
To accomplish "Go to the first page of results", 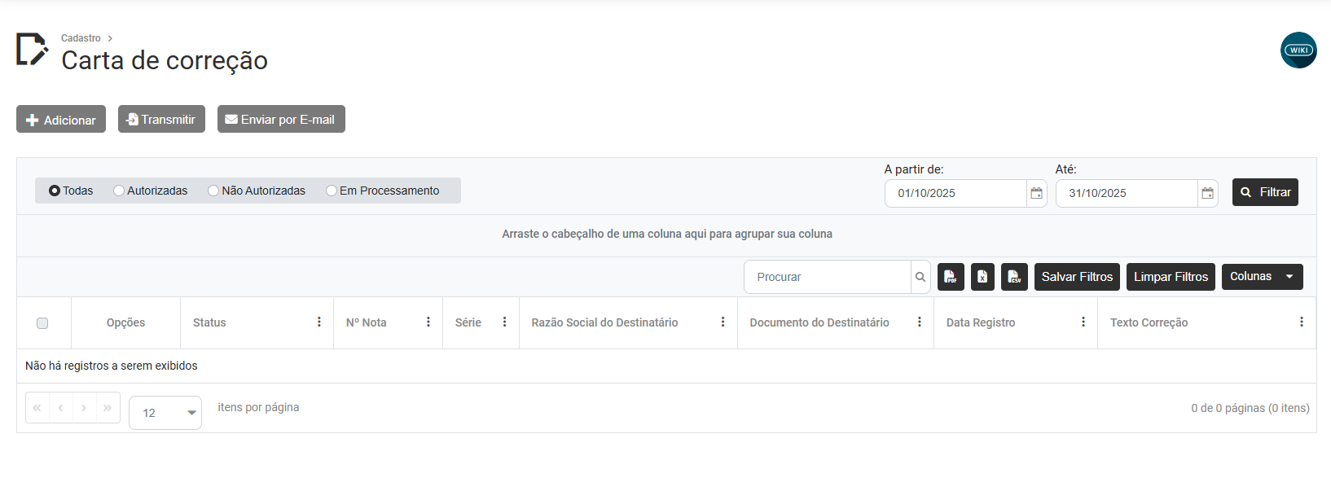I will (x=37, y=408).
